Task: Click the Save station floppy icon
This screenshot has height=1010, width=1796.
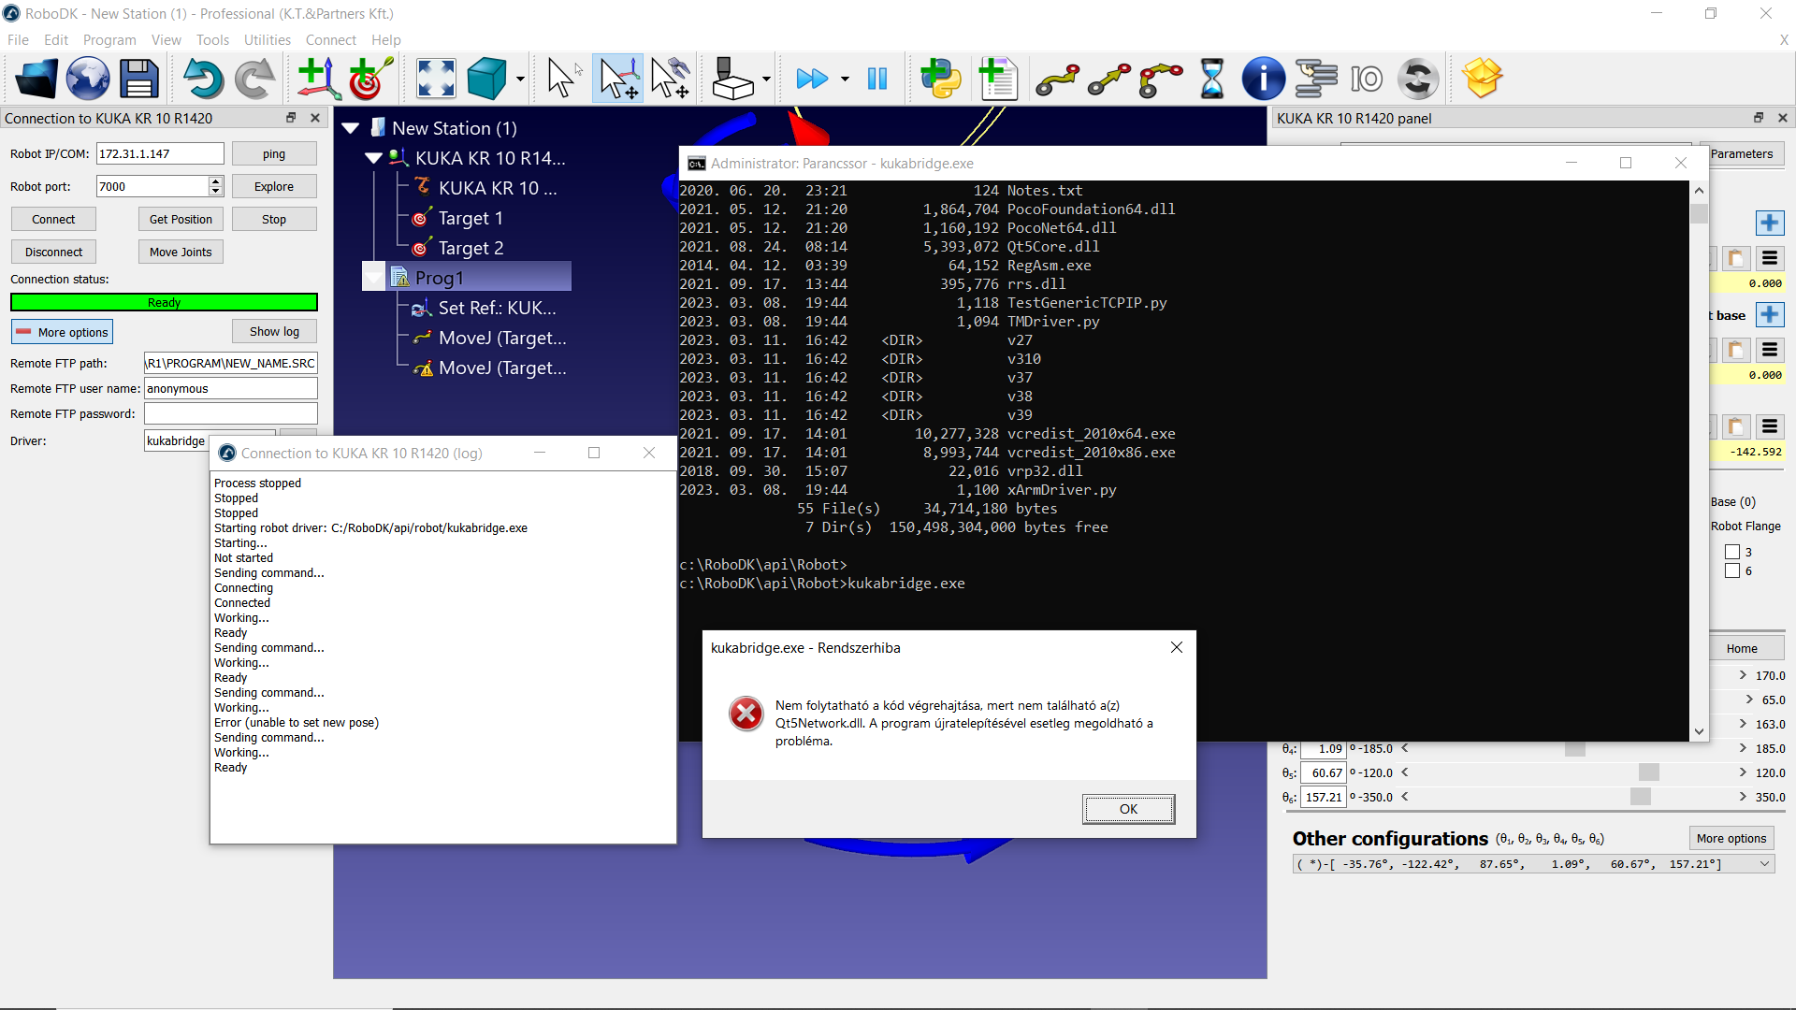Action: tap(139, 79)
